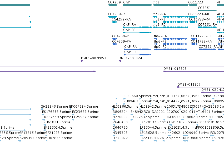Open the LD29940.5prime EST label
This screenshot has width=224, height=142.
[196, 133]
